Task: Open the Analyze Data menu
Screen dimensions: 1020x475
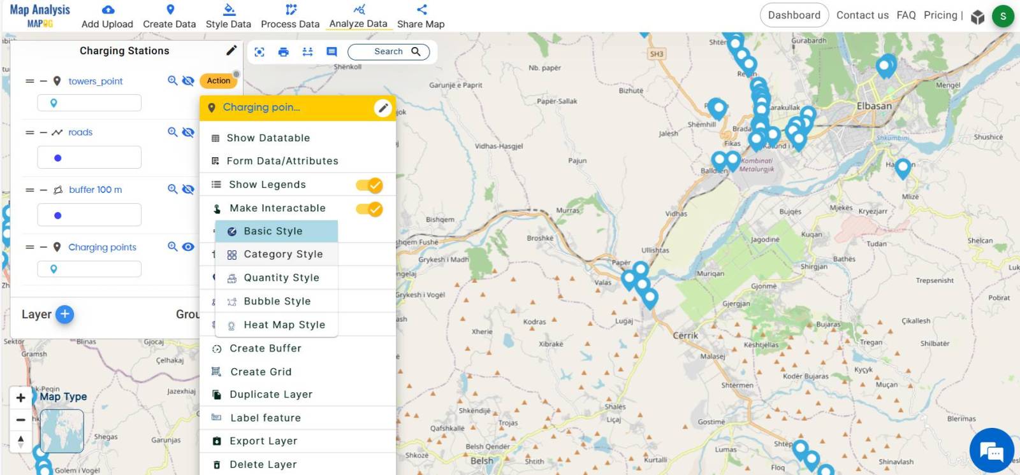Action: [x=358, y=17]
